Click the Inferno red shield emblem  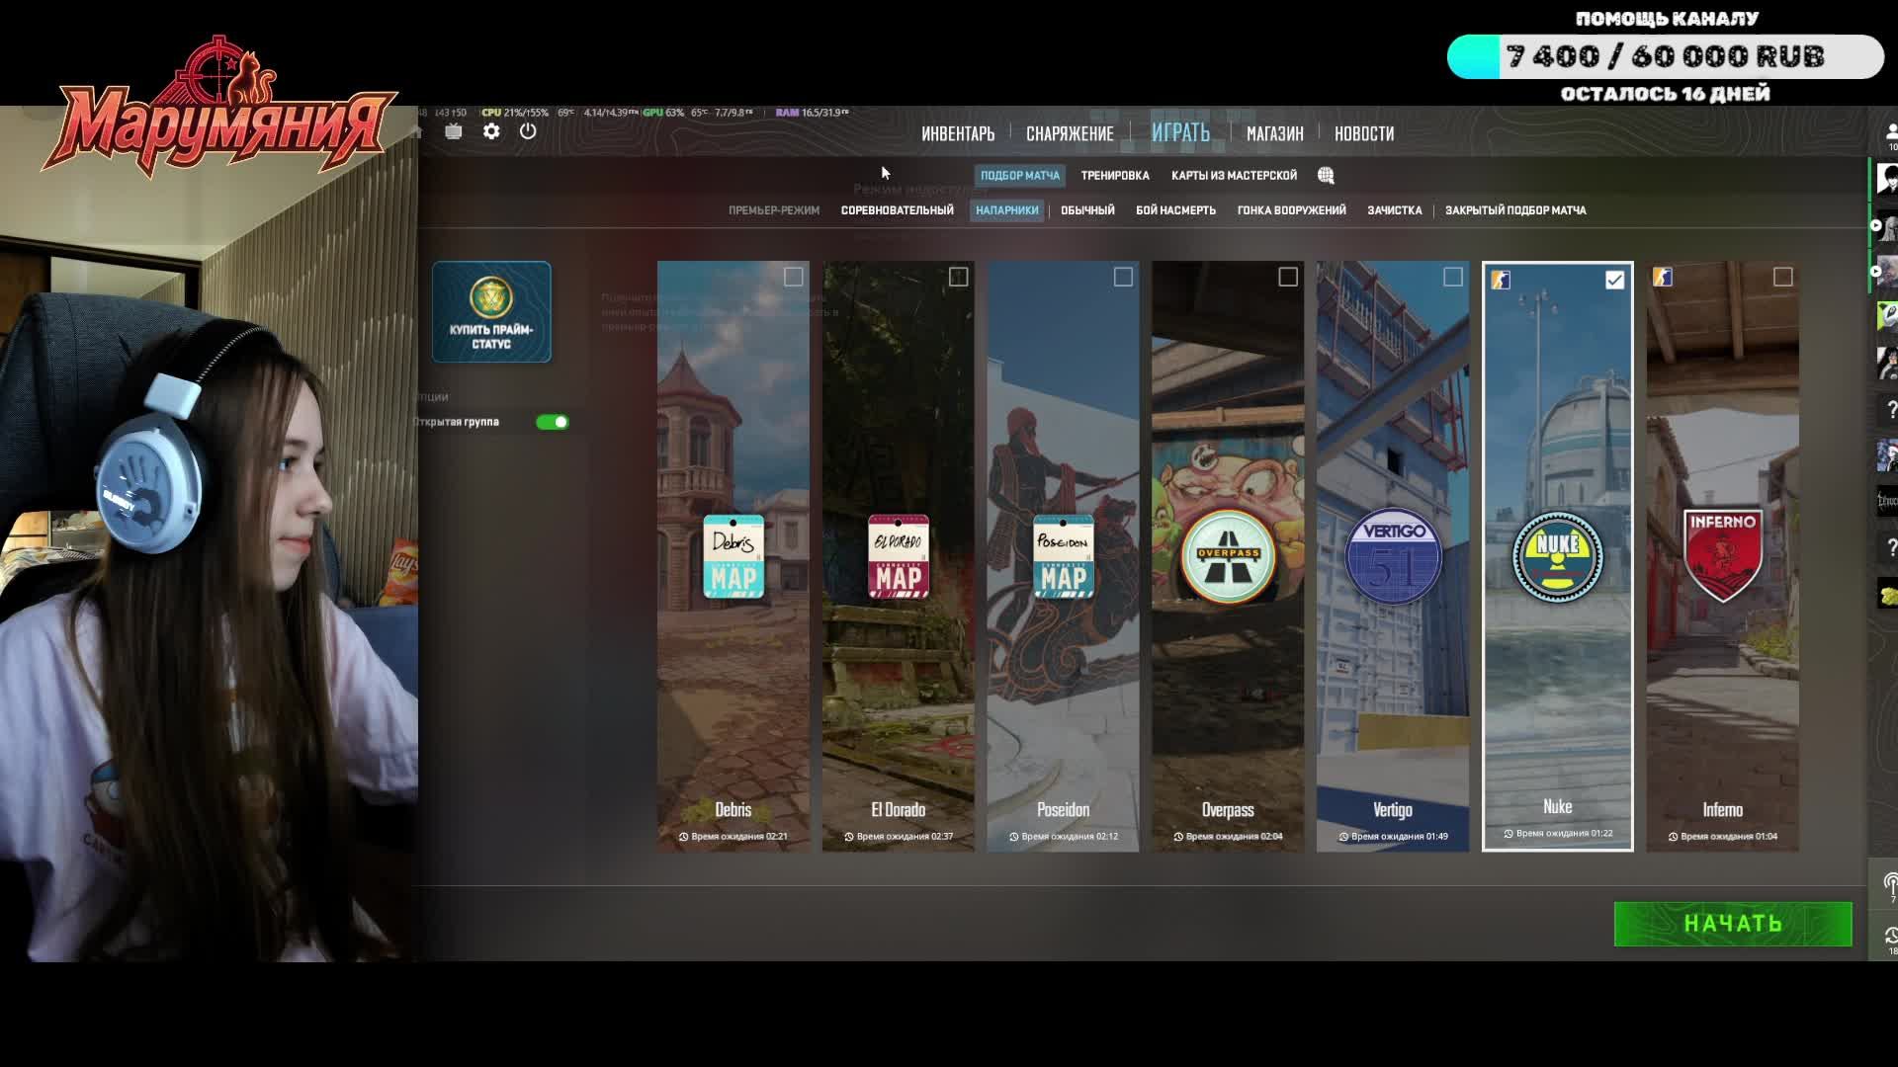(x=1723, y=556)
